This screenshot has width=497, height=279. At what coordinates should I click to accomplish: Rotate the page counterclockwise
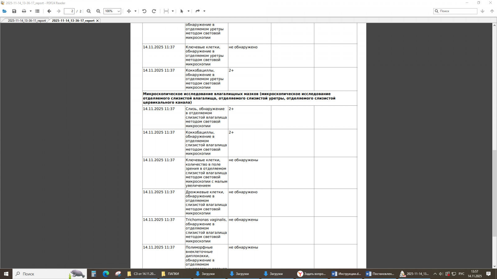(144, 11)
